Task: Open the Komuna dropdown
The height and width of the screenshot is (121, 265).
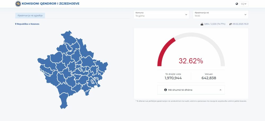Action: (x=161, y=15)
